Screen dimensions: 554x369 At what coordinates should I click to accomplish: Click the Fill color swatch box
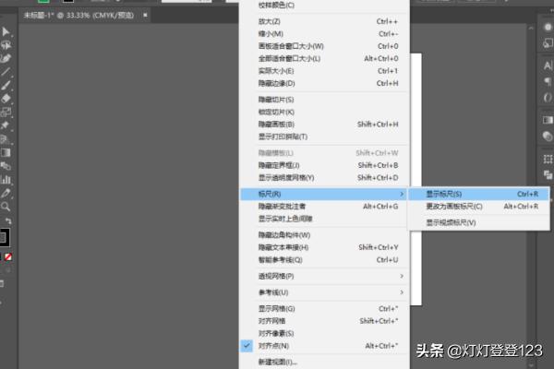tap(5, 236)
